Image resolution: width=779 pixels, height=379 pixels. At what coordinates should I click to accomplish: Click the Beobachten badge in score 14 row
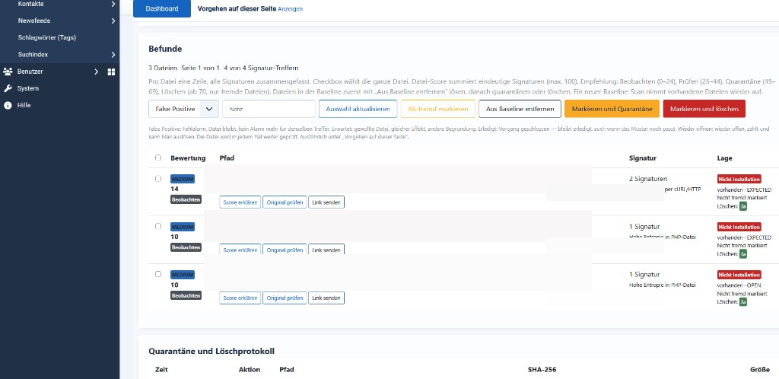[x=186, y=199]
